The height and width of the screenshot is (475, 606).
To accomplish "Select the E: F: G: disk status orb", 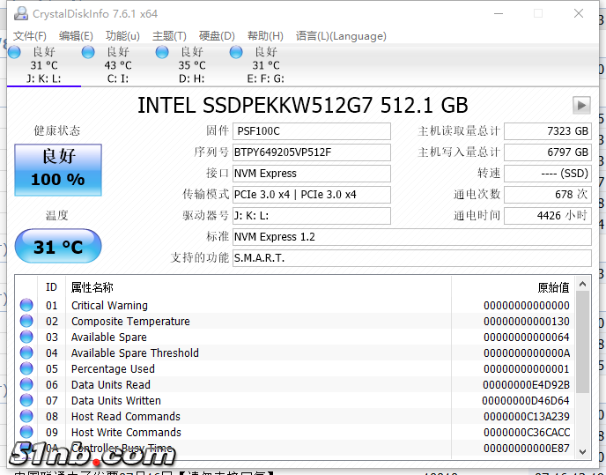I will tap(236, 53).
